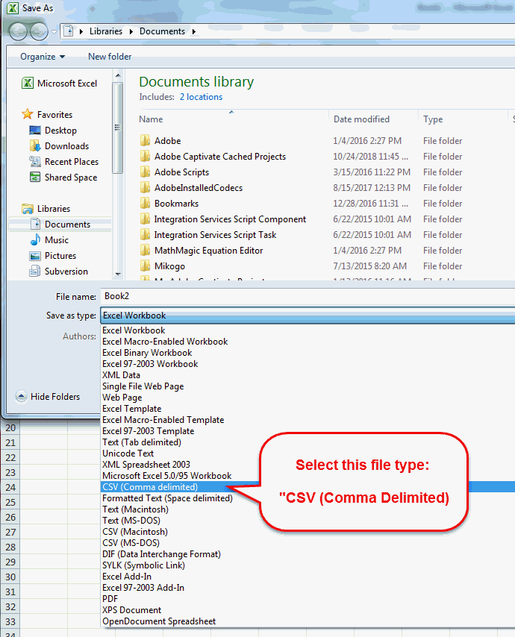Click the Libraries breadcrumb in address bar
Viewport: 515px width, 637px height.
[106, 31]
